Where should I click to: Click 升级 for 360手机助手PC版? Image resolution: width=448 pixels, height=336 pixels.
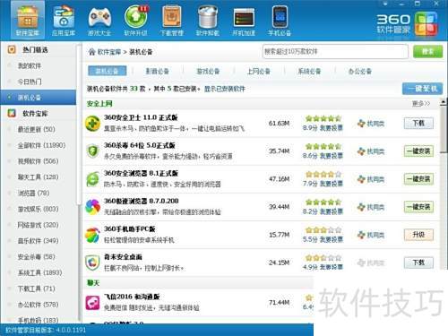[x=418, y=235]
